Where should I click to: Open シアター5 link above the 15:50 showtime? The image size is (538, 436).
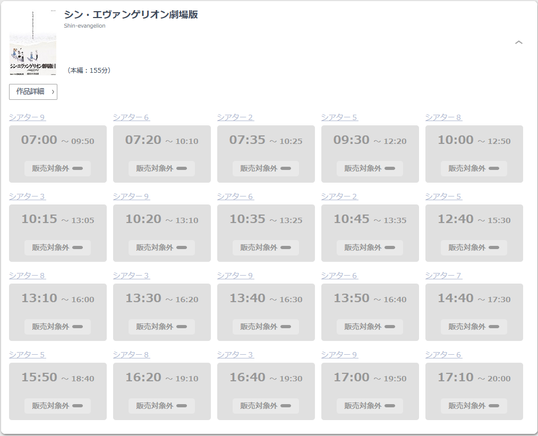(27, 355)
